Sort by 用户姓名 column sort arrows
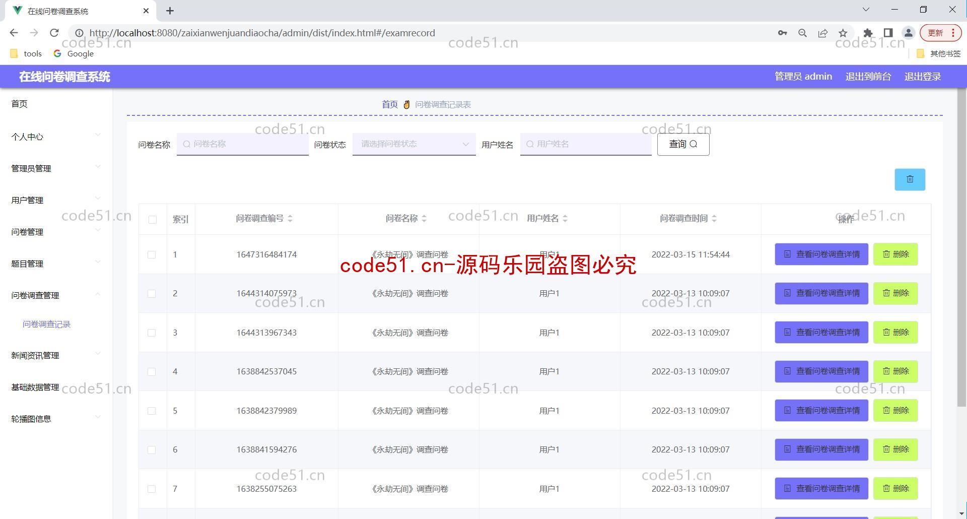This screenshot has width=967, height=519. pos(565,218)
